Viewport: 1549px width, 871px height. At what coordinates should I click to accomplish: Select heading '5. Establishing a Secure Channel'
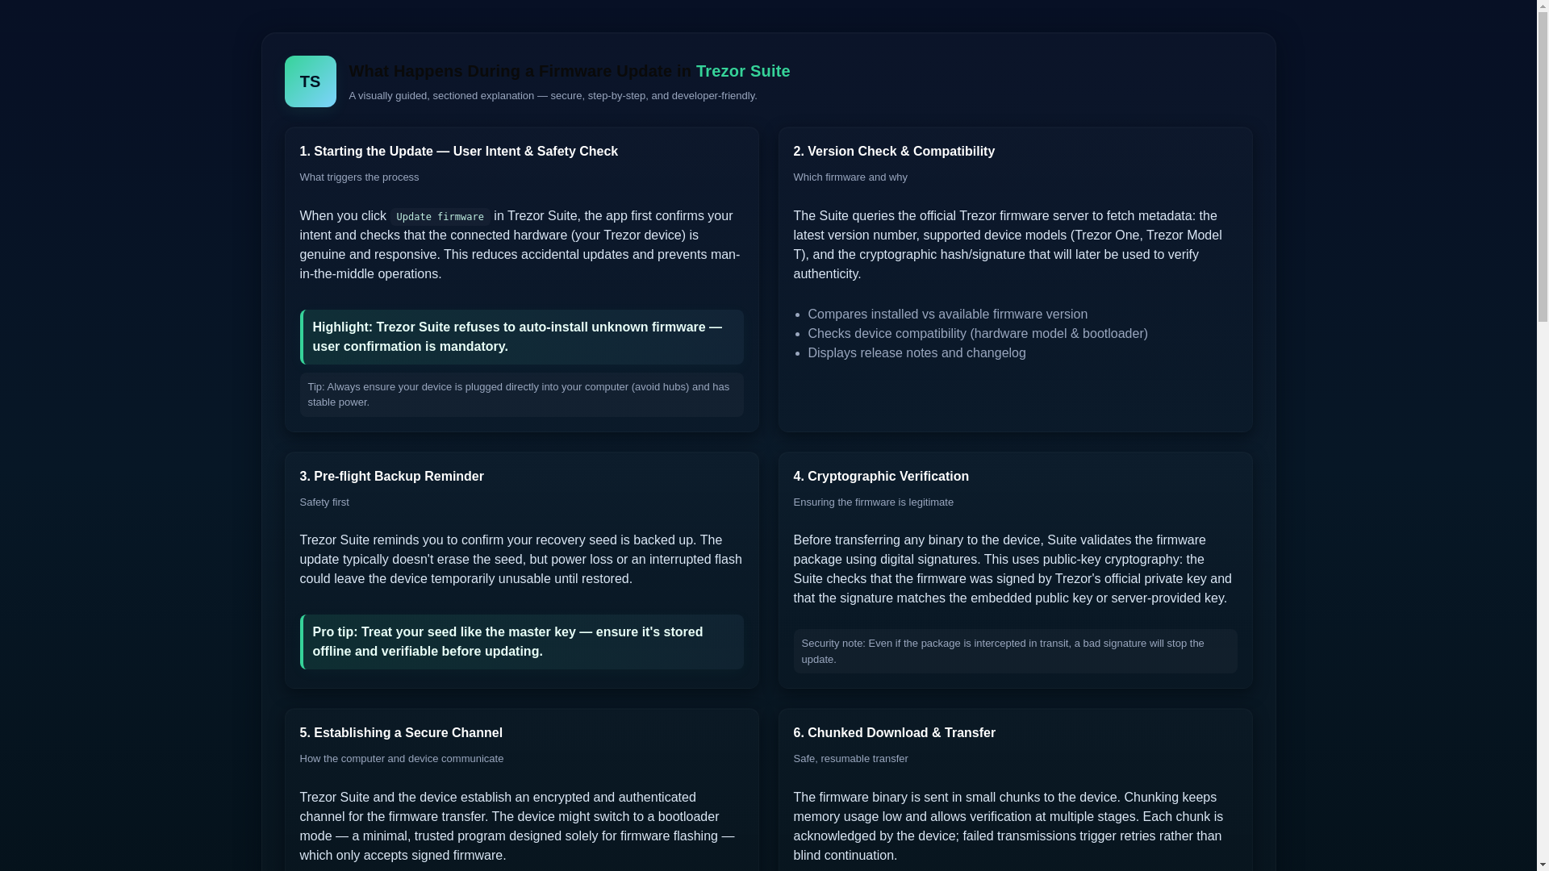click(401, 733)
